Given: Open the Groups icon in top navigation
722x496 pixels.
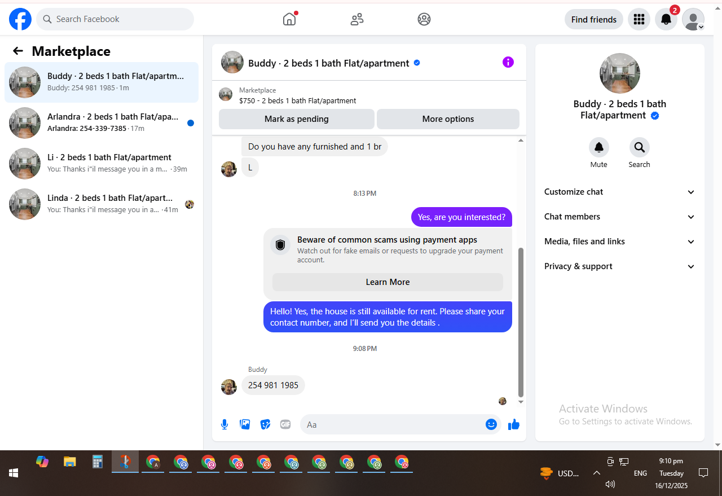Looking at the screenshot, I should [x=424, y=19].
